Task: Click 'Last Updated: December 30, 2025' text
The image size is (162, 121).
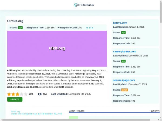Action: pyautogui.click(x=71, y=94)
